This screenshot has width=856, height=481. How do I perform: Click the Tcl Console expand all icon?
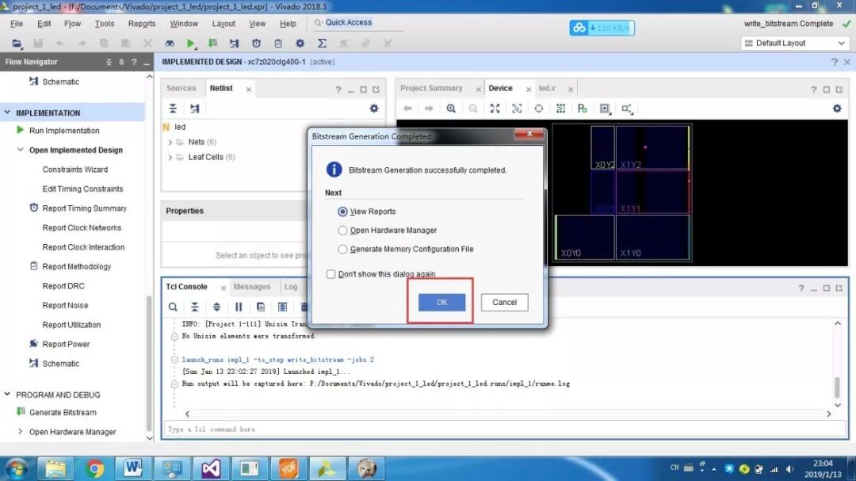216,307
